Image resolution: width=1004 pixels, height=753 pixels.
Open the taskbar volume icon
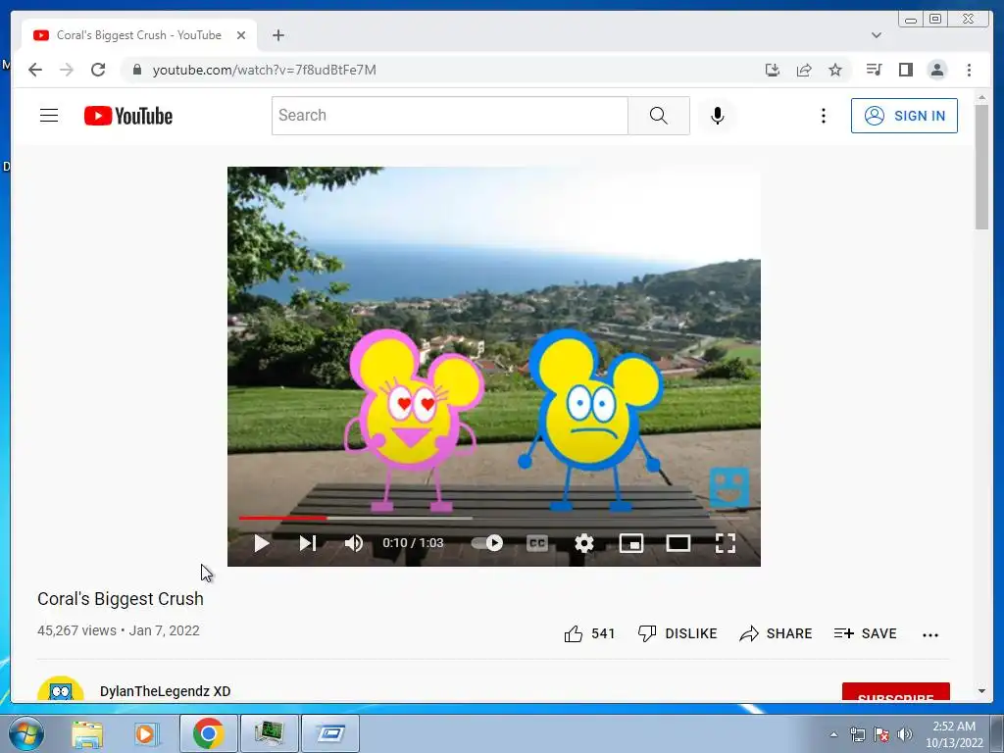pos(905,734)
